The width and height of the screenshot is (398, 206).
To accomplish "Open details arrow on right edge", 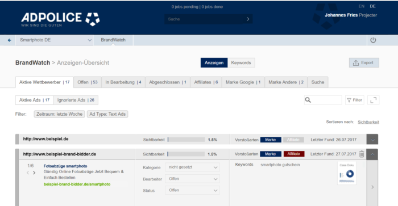I will (372, 187).
